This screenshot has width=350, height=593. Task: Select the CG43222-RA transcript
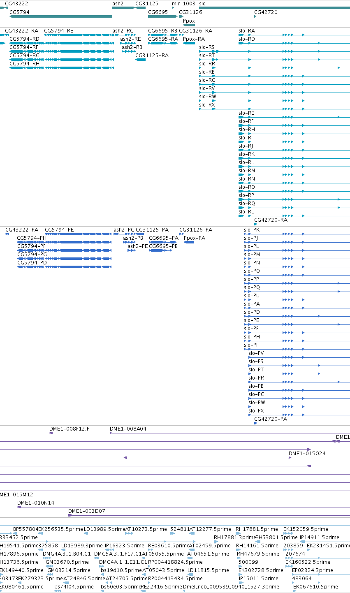pyautogui.click(x=21, y=31)
